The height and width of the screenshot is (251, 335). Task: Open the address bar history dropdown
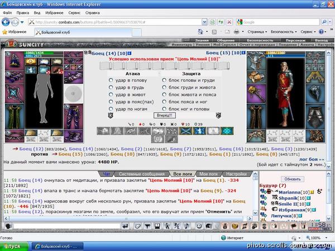pyautogui.click(x=204, y=22)
